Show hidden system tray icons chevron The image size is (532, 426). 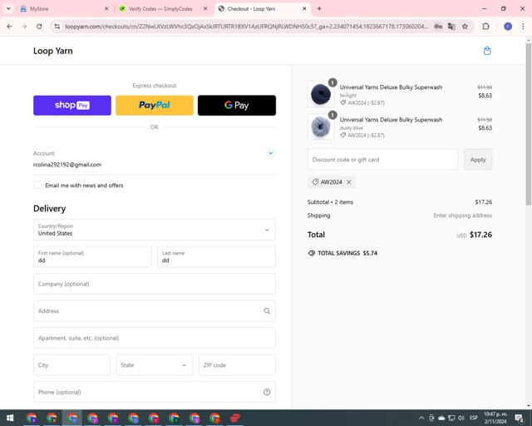click(421, 418)
